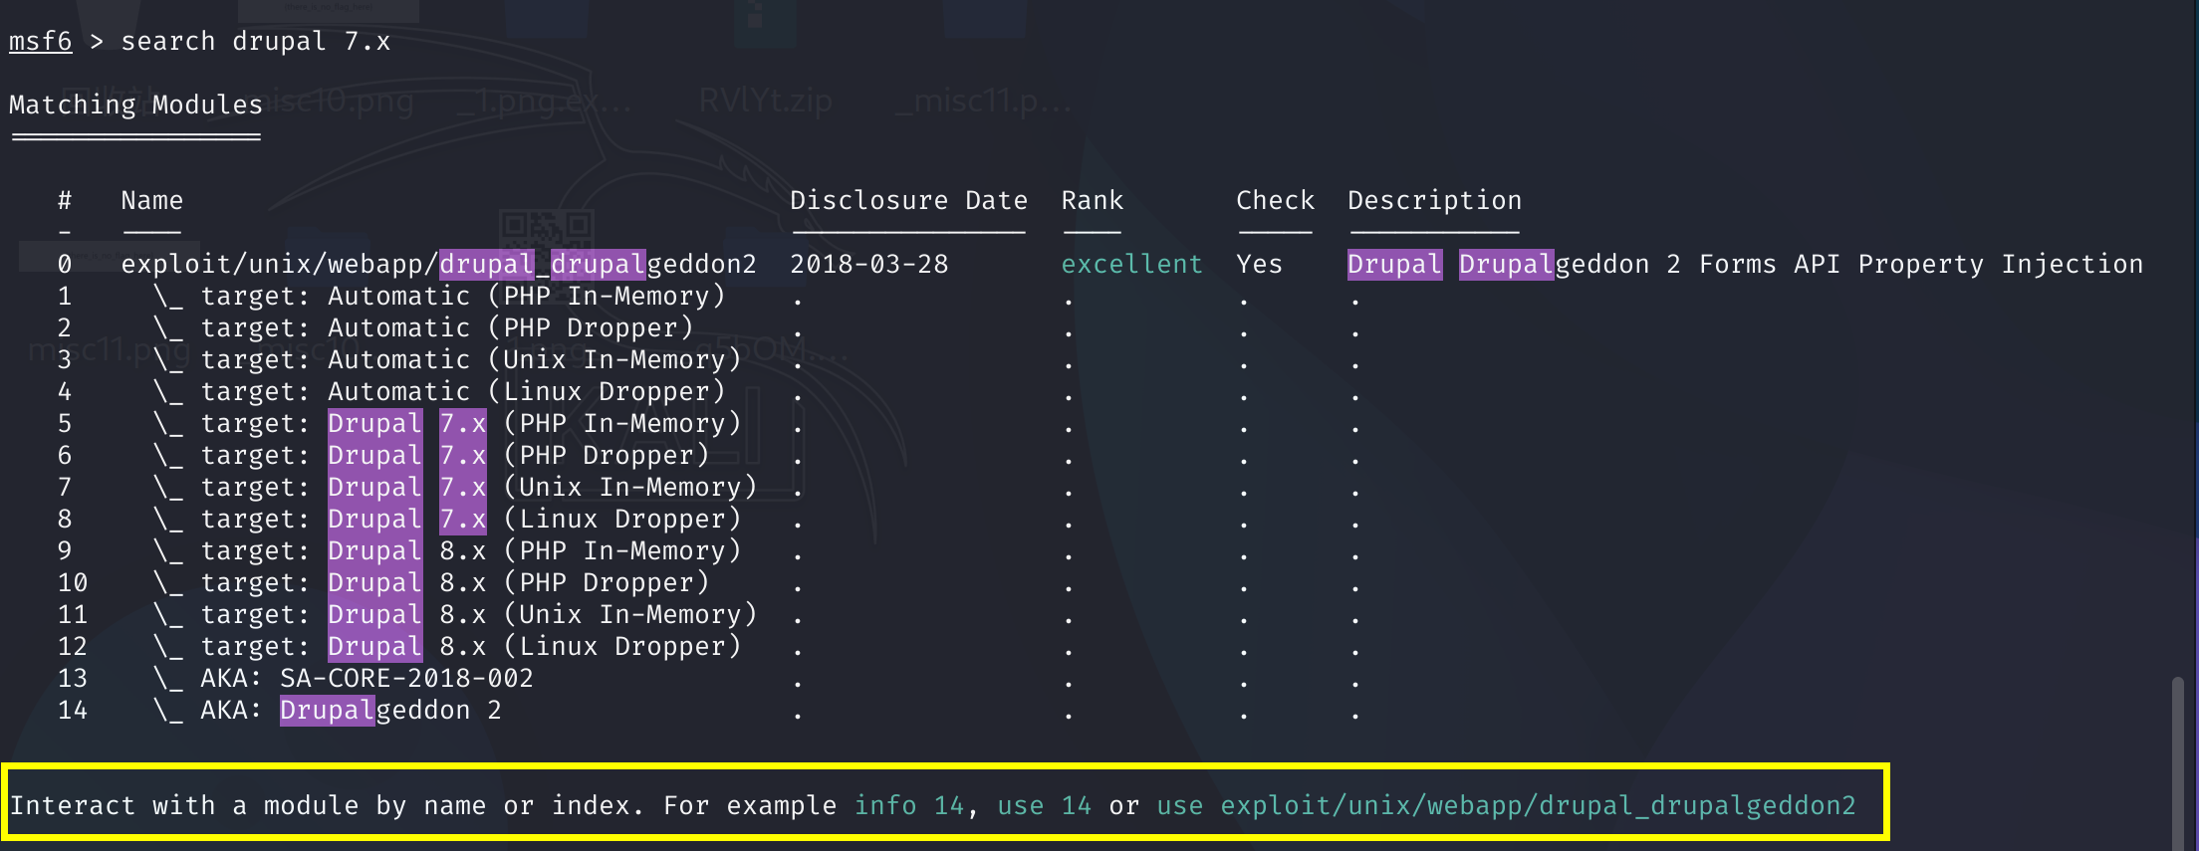The image size is (2199, 851).
Task: Click the 'Check' column header
Action: pos(1275,201)
